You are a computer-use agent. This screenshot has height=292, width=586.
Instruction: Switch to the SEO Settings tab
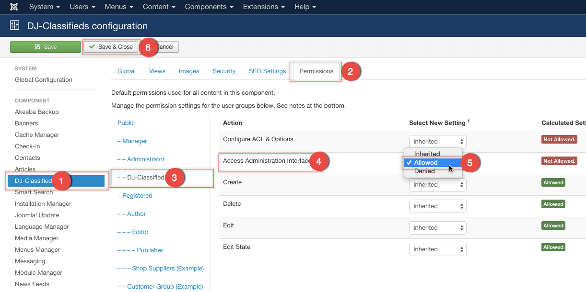pos(267,71)
